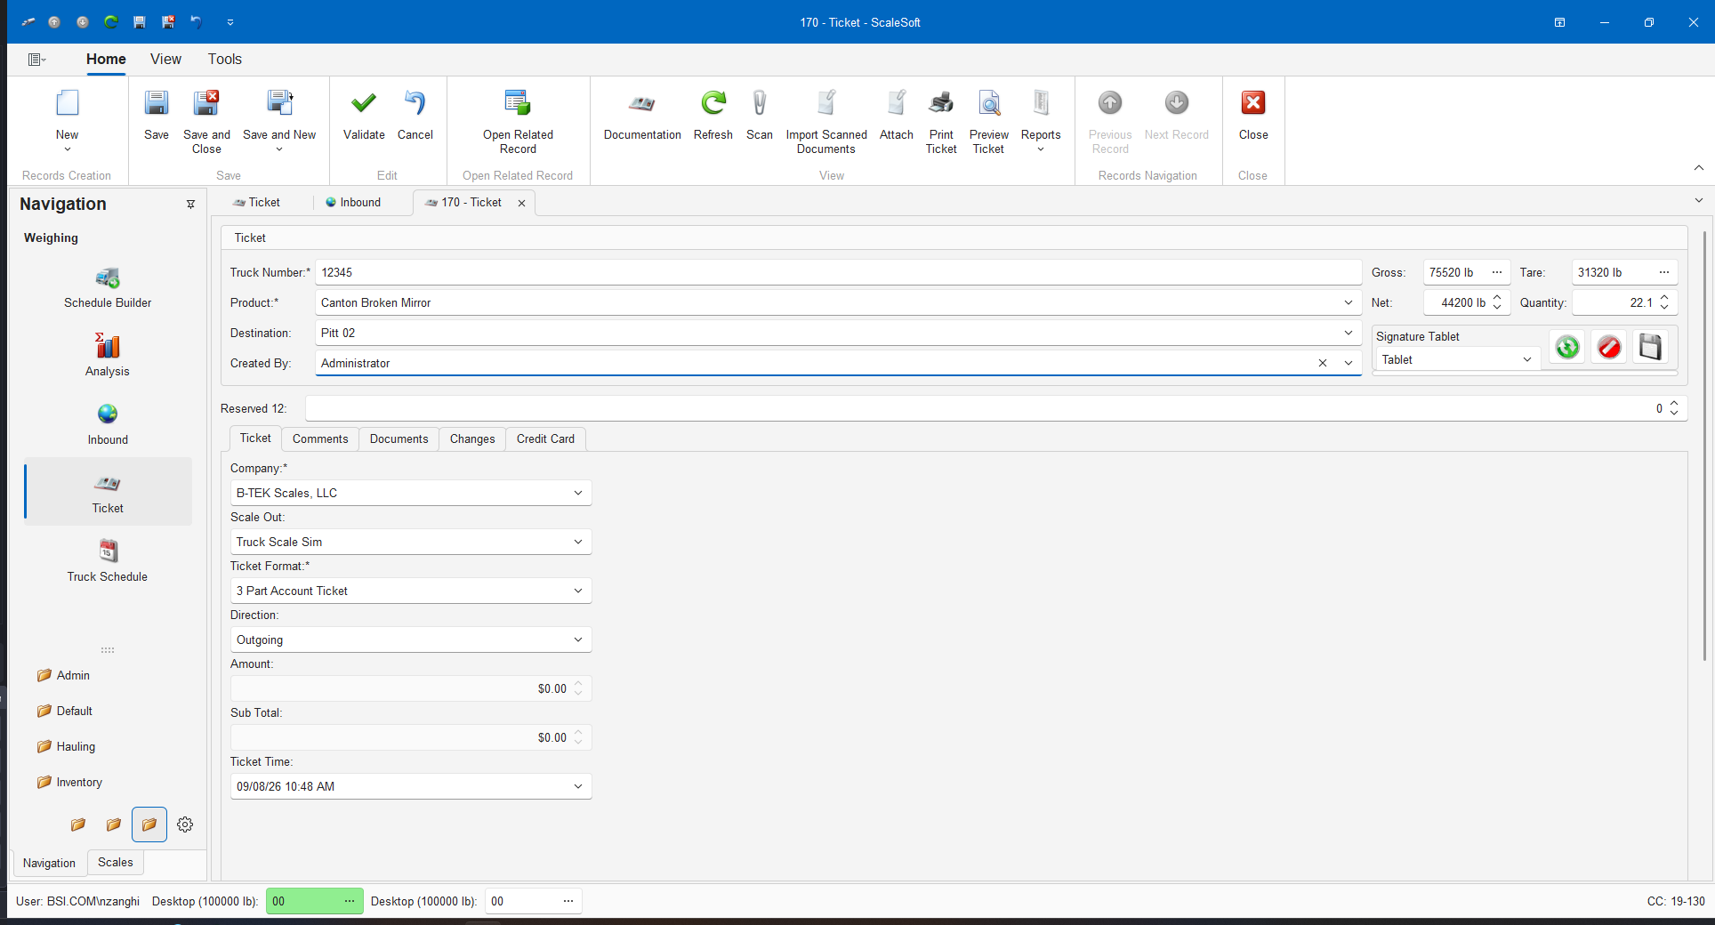1715x925 pixels.
Task: Open the Comments tab
Action: pos(320,439)
